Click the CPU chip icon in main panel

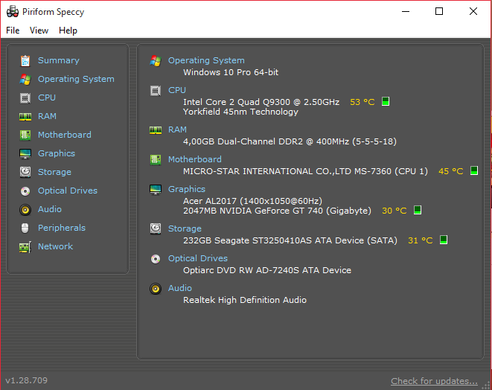pyautogui.click(x=156, y=91)
